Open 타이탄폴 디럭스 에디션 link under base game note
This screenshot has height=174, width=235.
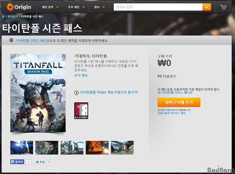coord(177,93)
